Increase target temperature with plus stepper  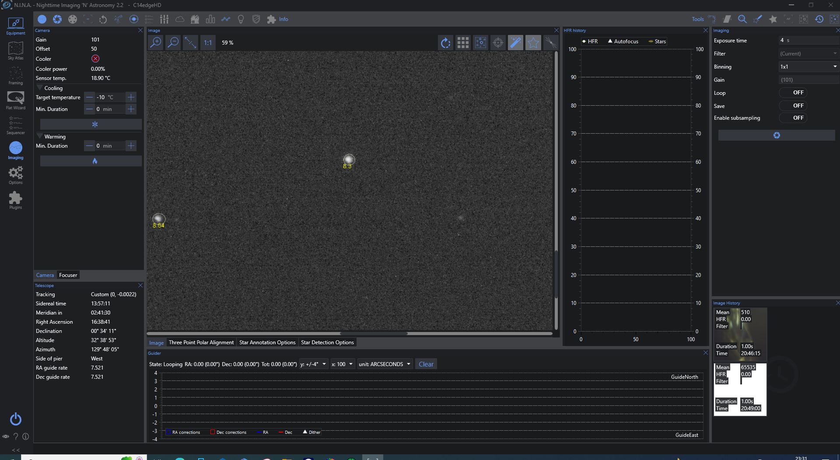pos(130,97)
